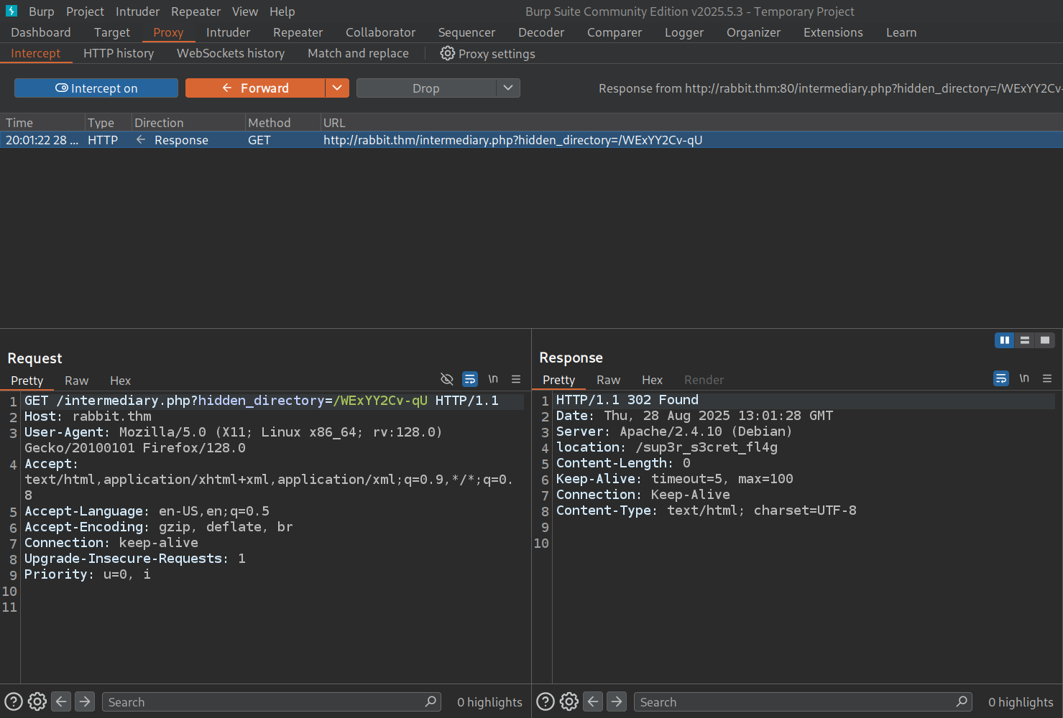This screenshot has width=1063, height=718.
Task: Expand the Forward button dropdown arrow
Action: [x=337, y=88]
